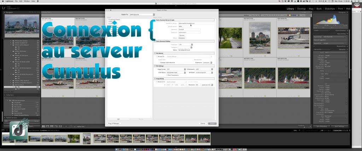Open the Custom Filter dropdown on the filmstrip
Viewport: 362px width, 151px height.
(340, 130)
